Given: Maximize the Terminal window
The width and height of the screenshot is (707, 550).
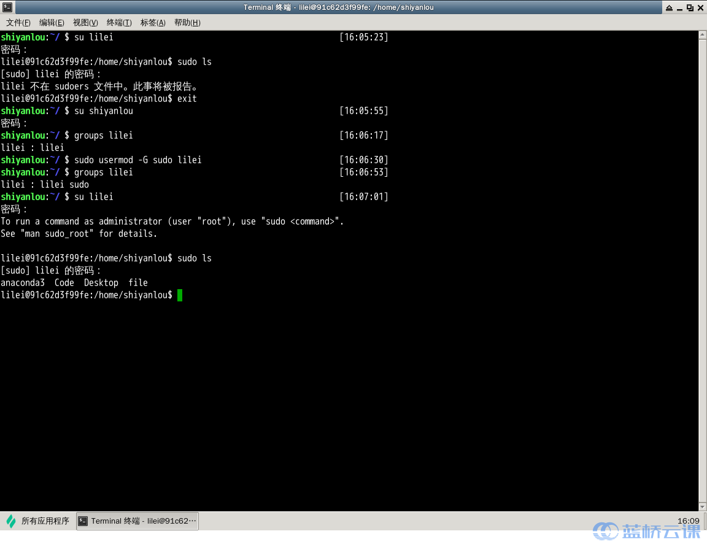Looking at the screenshot, I should coord(690,7).
